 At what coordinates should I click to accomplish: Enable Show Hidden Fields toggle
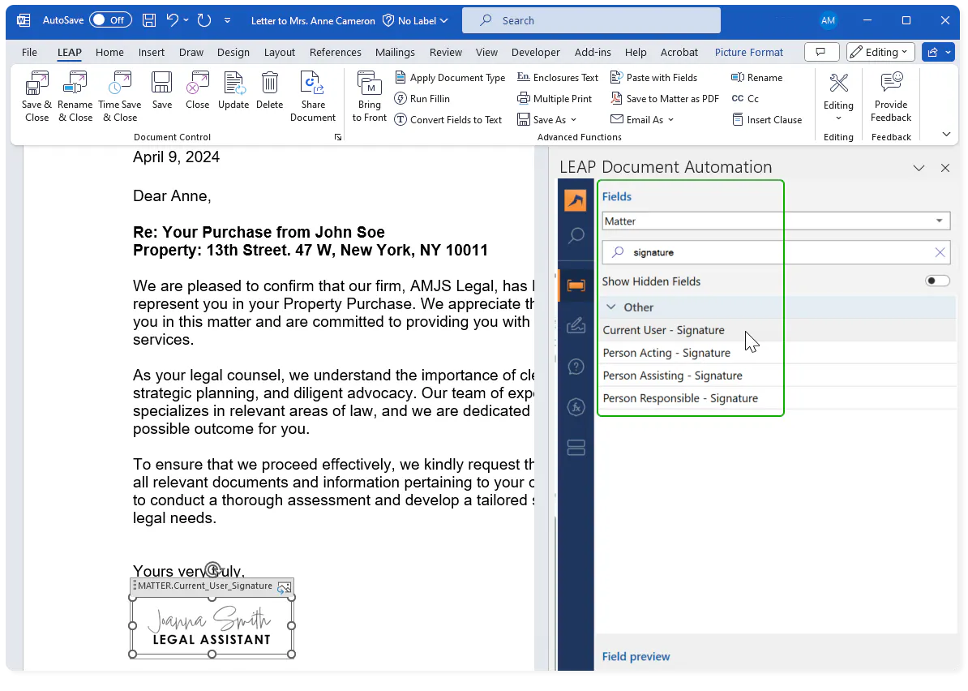coord(937,281)
